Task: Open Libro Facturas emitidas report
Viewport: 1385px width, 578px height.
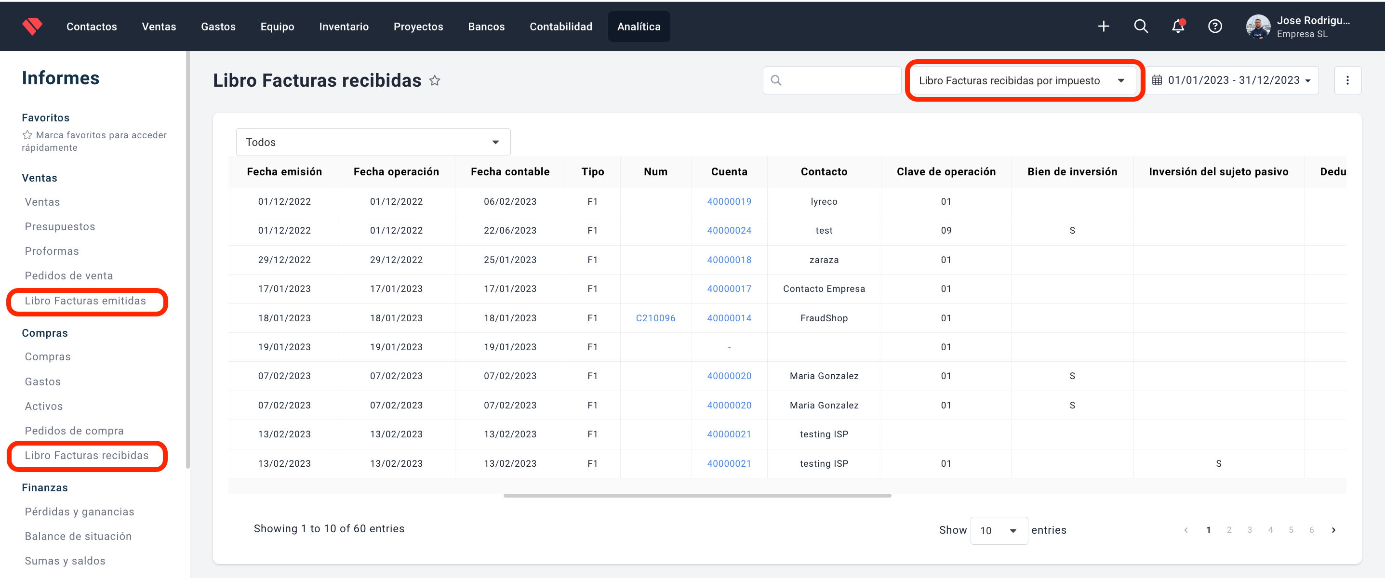Action: [x=85, y=301]
